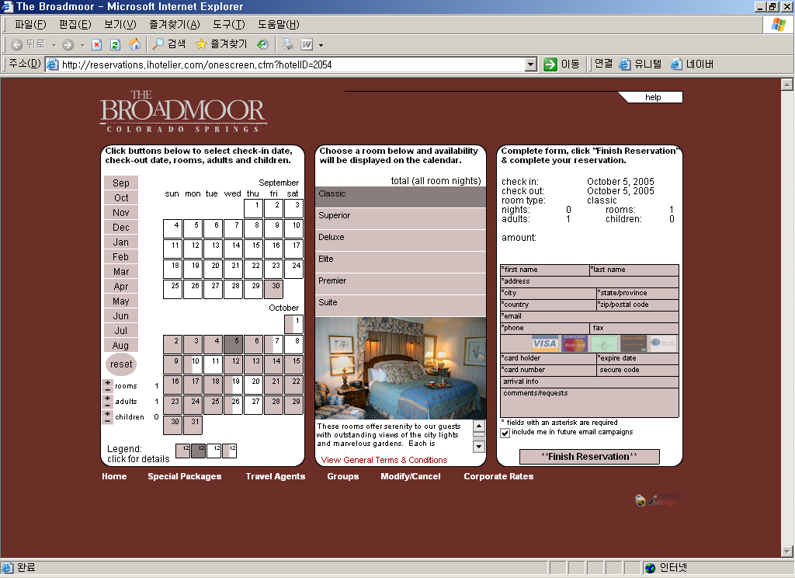
Task: Click the History icon in toolbar
Action: point(262,44)
